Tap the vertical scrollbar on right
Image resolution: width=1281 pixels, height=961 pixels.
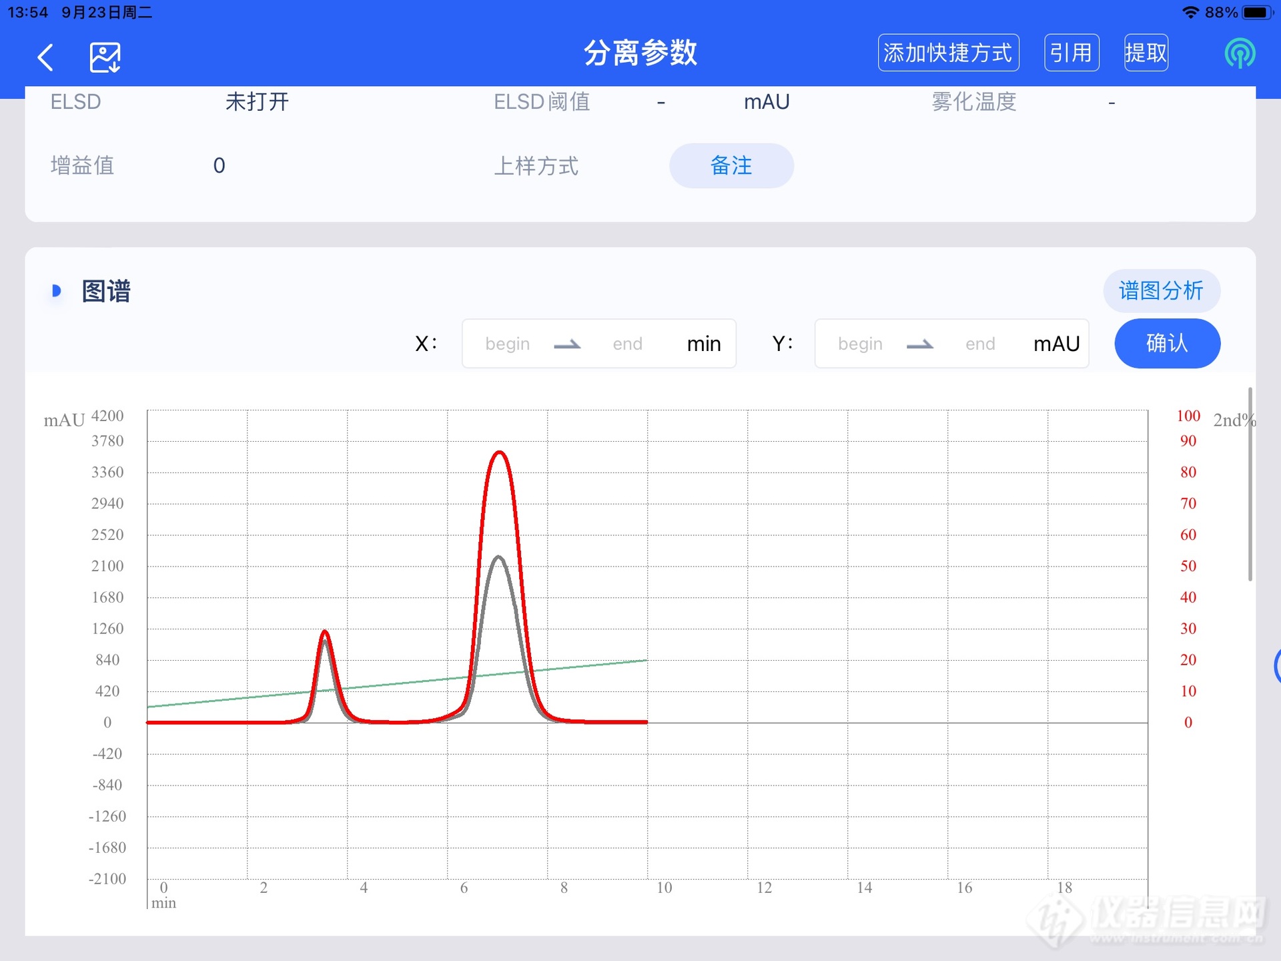(x=1250, y=484)
